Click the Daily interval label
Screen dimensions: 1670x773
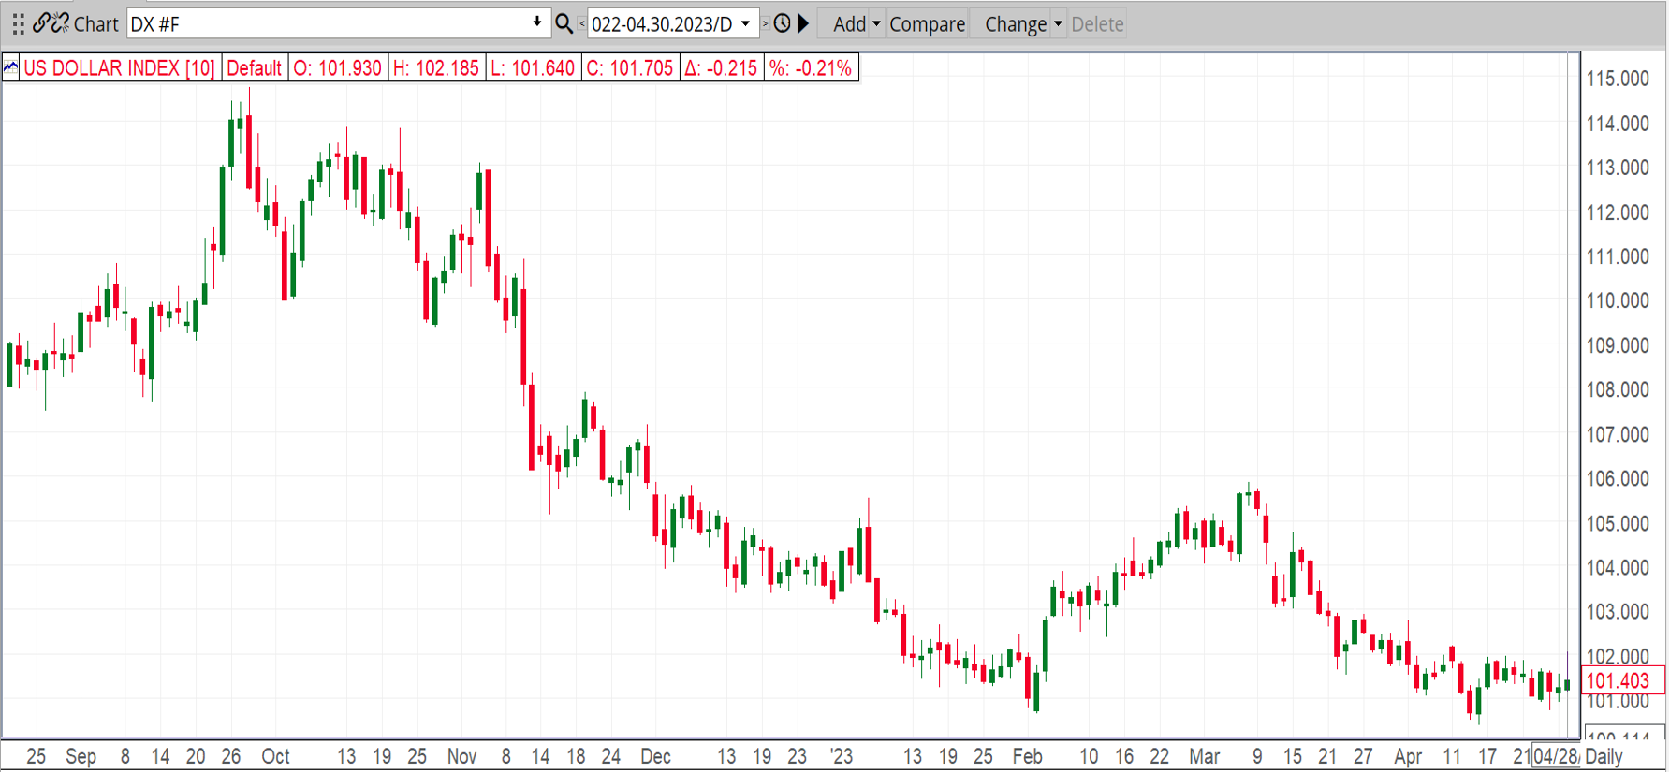[1604, 756]
